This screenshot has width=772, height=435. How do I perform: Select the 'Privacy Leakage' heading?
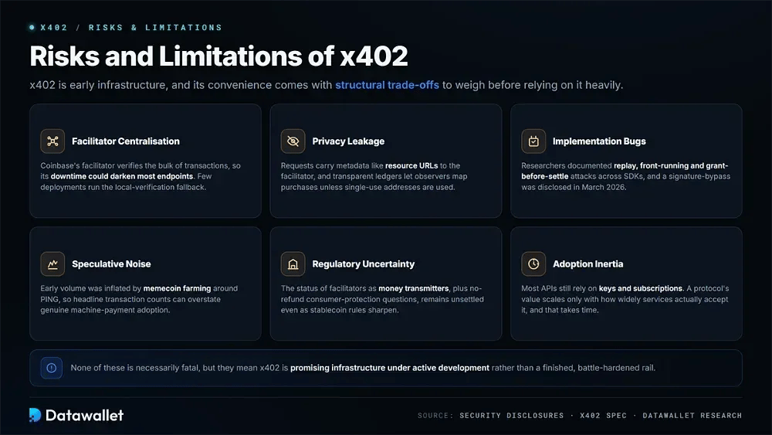[348, 141]
